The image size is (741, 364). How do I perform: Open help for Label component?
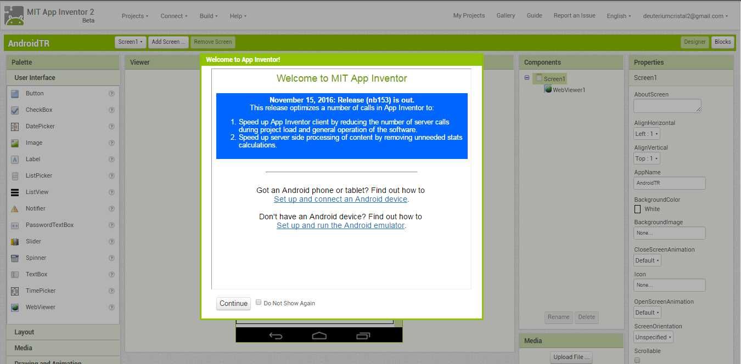111,160
